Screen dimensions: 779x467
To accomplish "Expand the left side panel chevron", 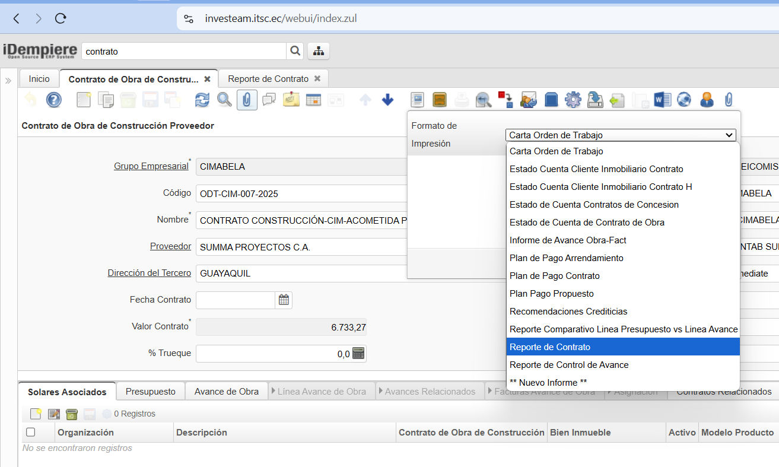I will [8, 81].
